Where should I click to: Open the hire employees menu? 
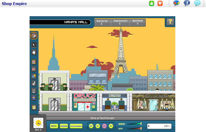(x=34, y=98)
